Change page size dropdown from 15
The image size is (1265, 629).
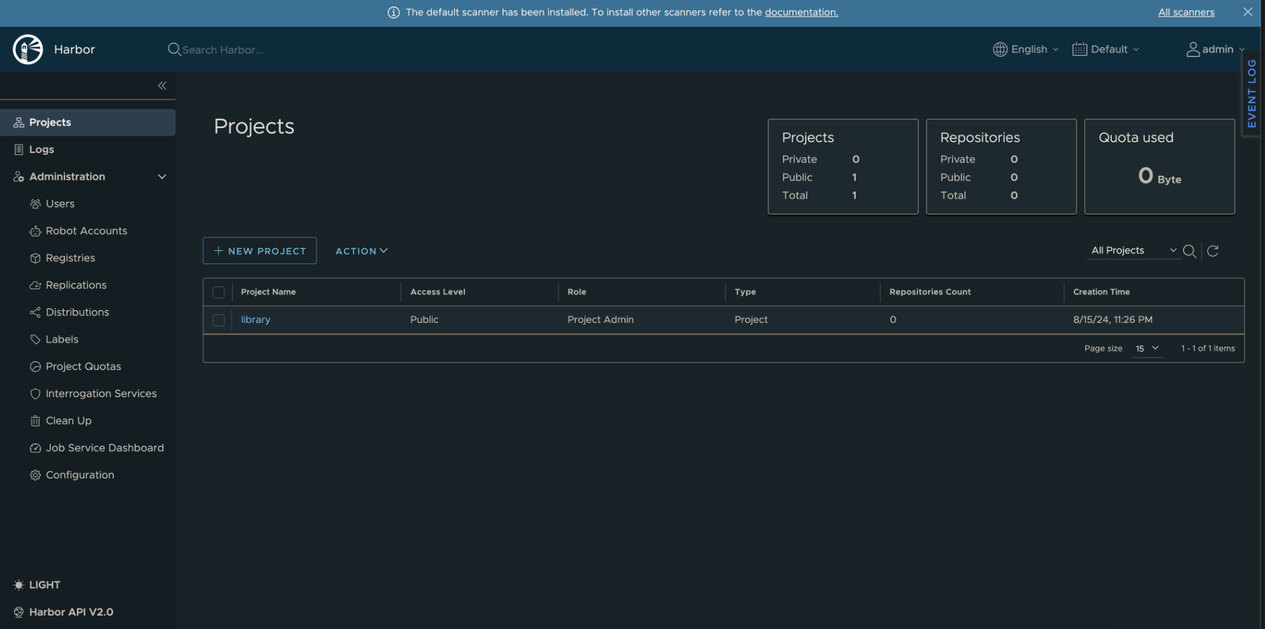(x=1147, y=348)
